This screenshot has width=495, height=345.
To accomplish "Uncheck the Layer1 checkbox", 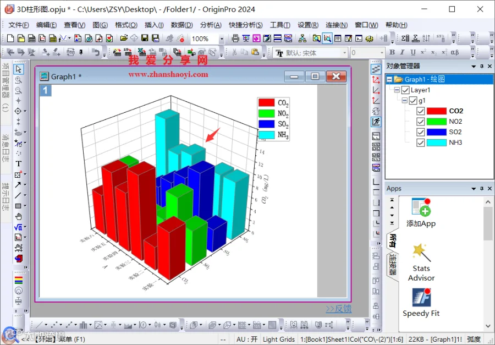I will point(405,90).
